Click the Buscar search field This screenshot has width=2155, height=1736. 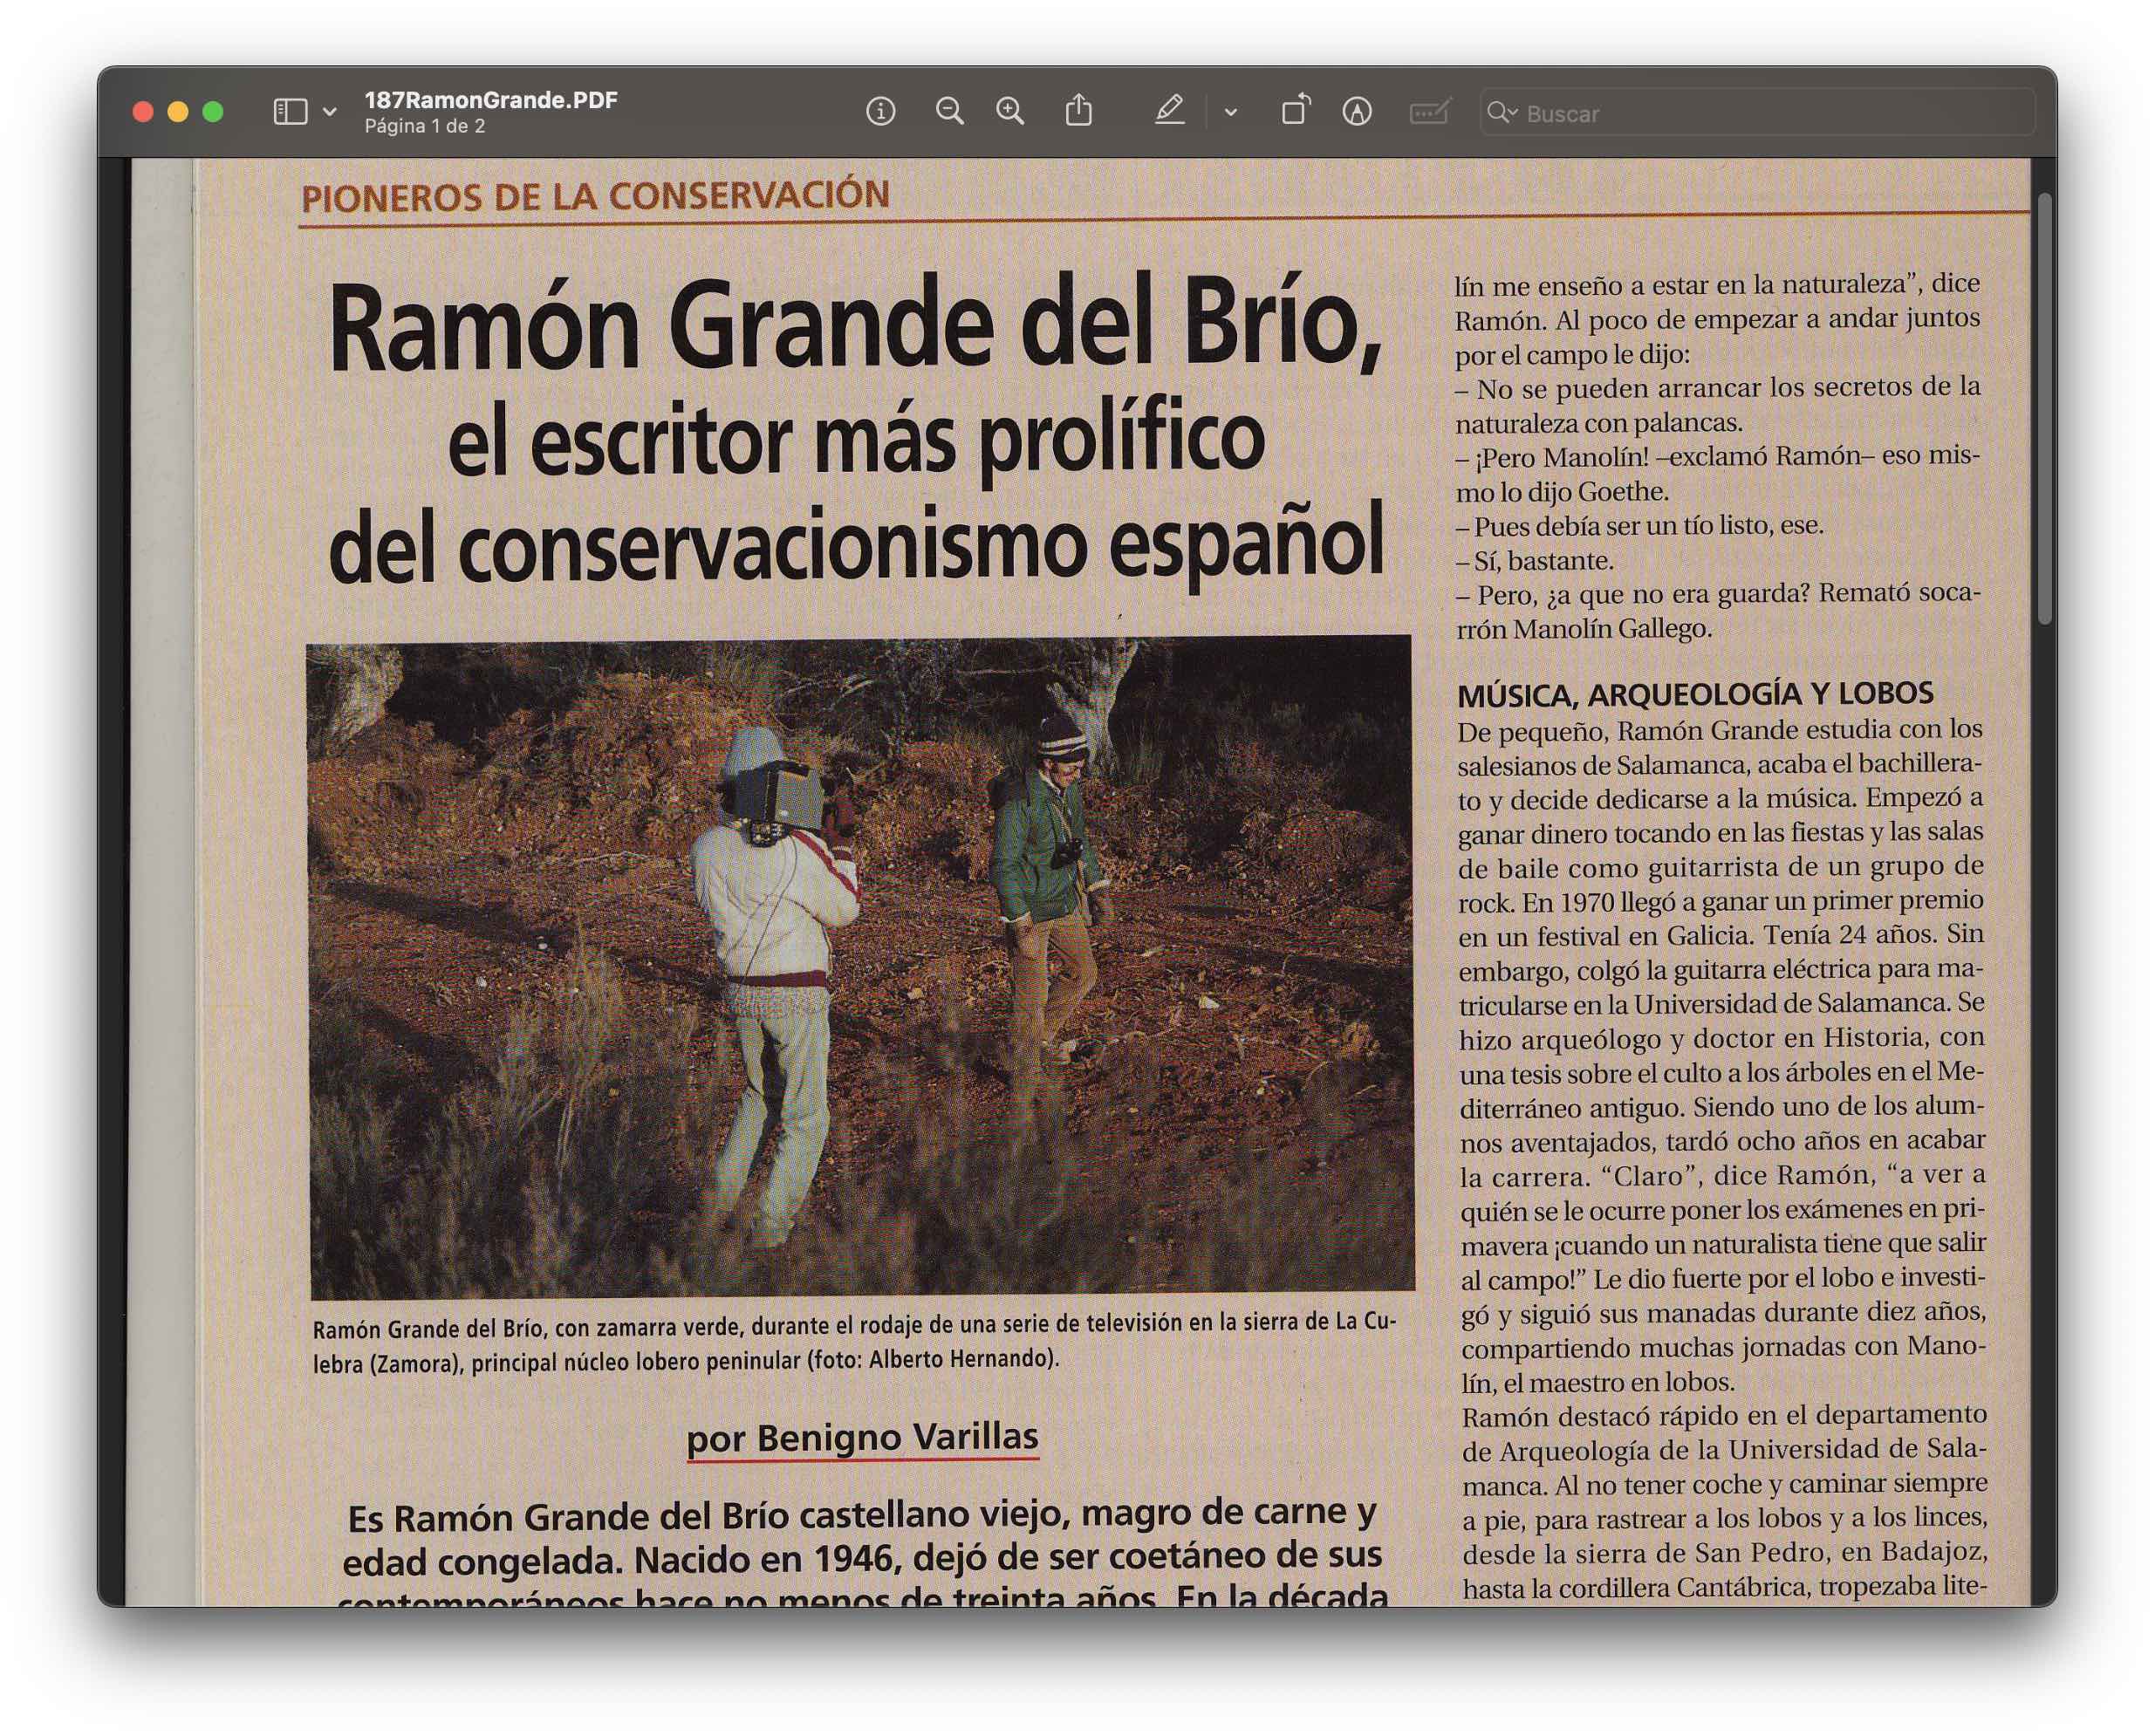(x=1757, y=112)
